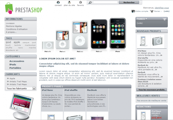Open iPod Nano in Réductions block
The image size is (173, 120).
point(156,111)
